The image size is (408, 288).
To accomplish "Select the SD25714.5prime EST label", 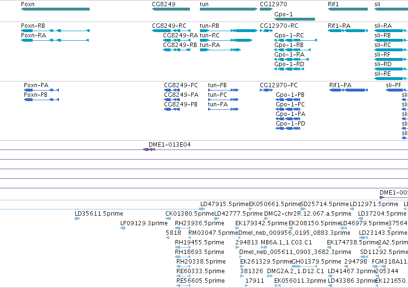I will coord(325,204).
